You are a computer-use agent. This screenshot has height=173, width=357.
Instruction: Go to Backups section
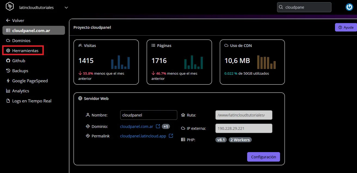tap(20, 71)
